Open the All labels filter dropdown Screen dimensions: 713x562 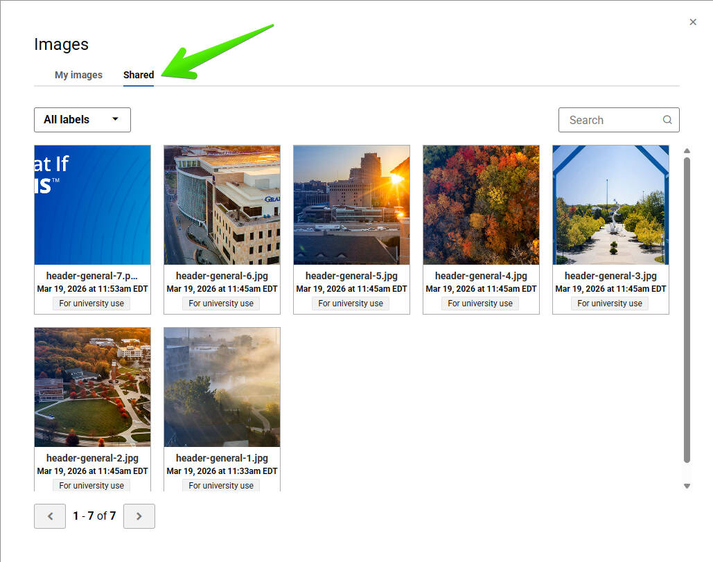pyautogui.click(x=82, y=119)
